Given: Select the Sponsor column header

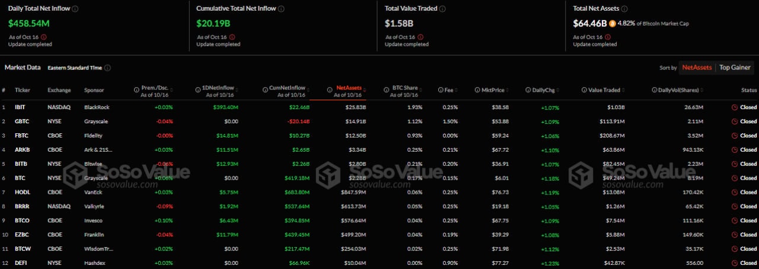Looking at the screenshot, I should tap(94, 90).
